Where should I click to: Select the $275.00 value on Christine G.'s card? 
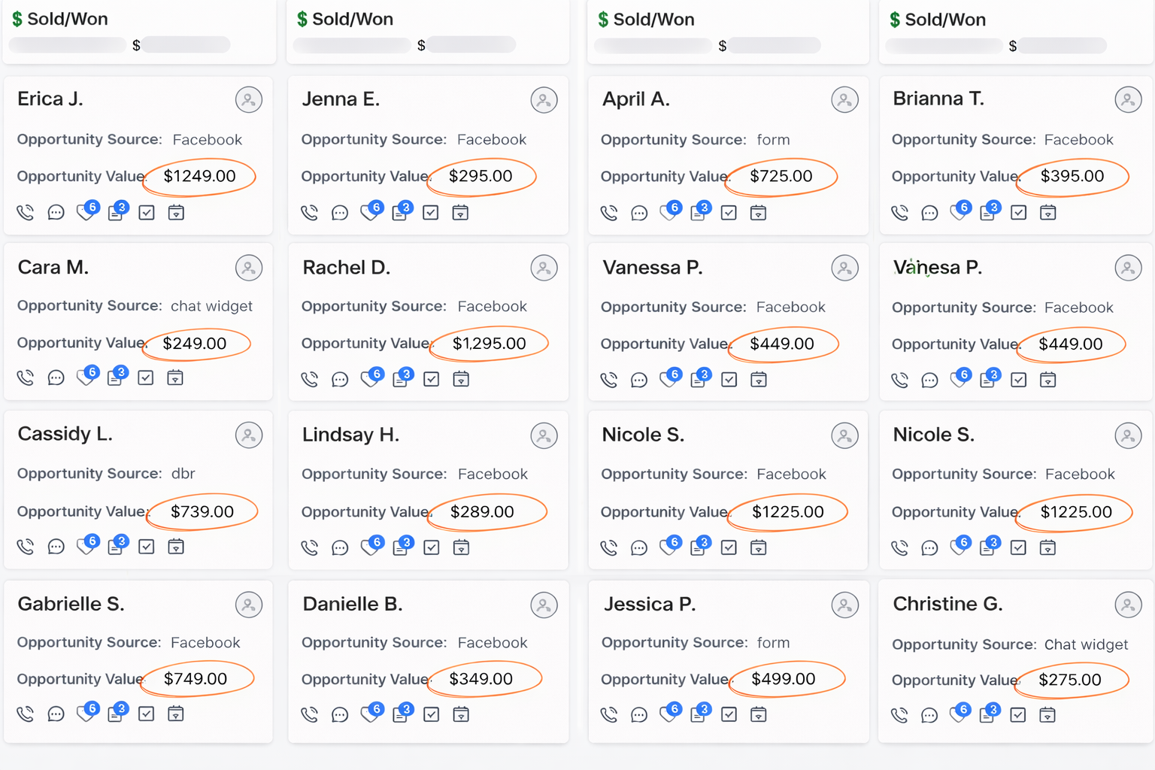[1069, 680]
